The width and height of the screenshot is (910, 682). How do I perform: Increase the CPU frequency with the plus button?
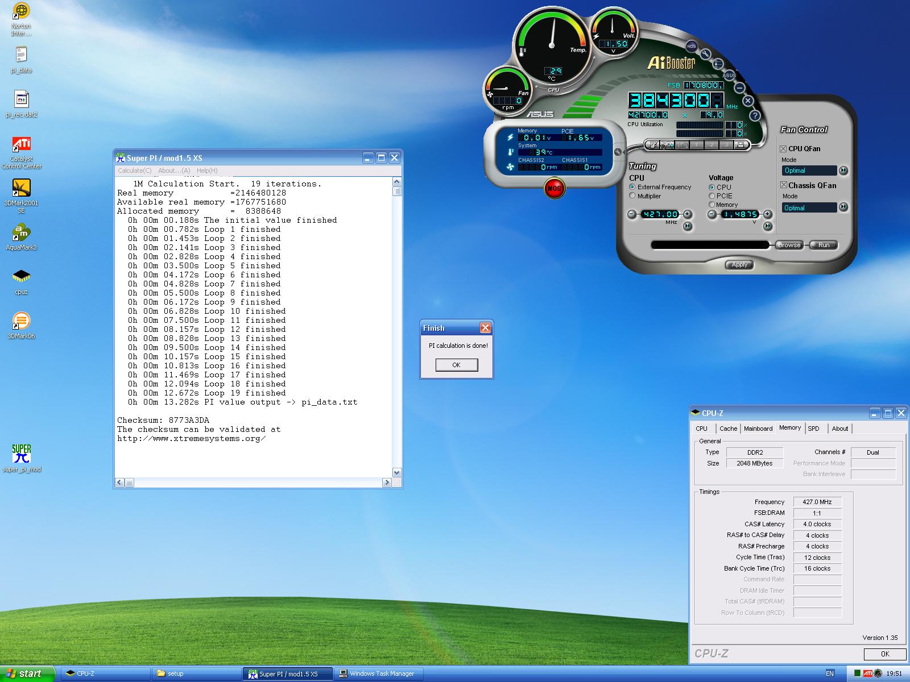[x=687, y=214]
